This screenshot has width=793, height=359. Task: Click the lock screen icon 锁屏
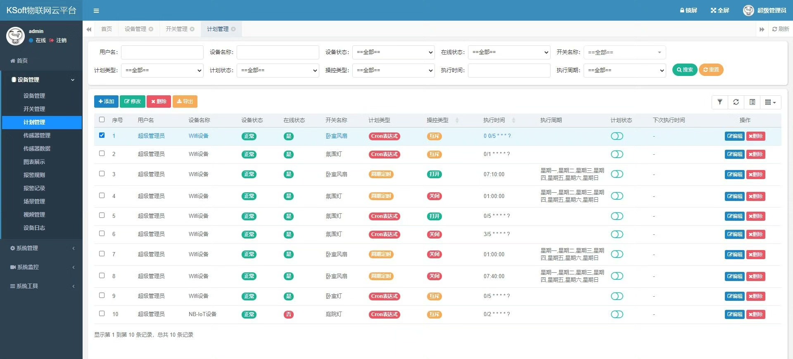[689, 10]
